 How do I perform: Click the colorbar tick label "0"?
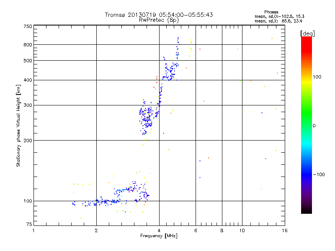(x=314, y=126)
